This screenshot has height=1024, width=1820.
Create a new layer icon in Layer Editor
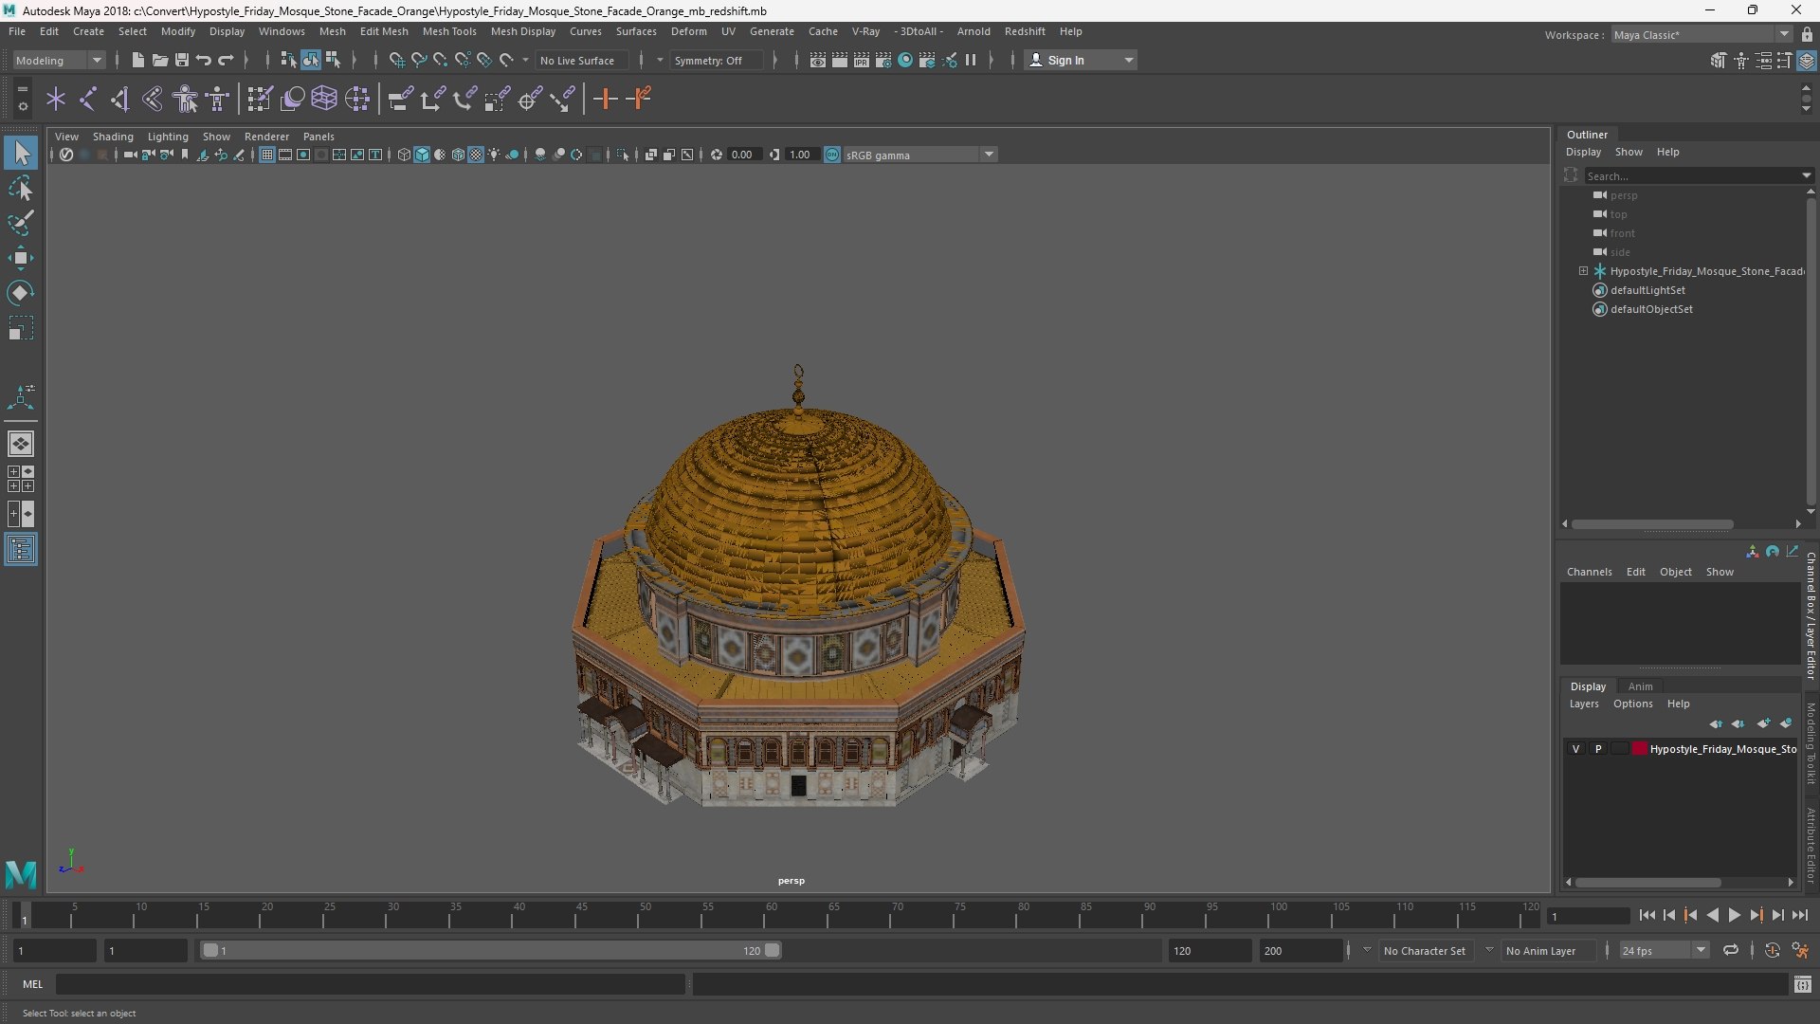1763,723
